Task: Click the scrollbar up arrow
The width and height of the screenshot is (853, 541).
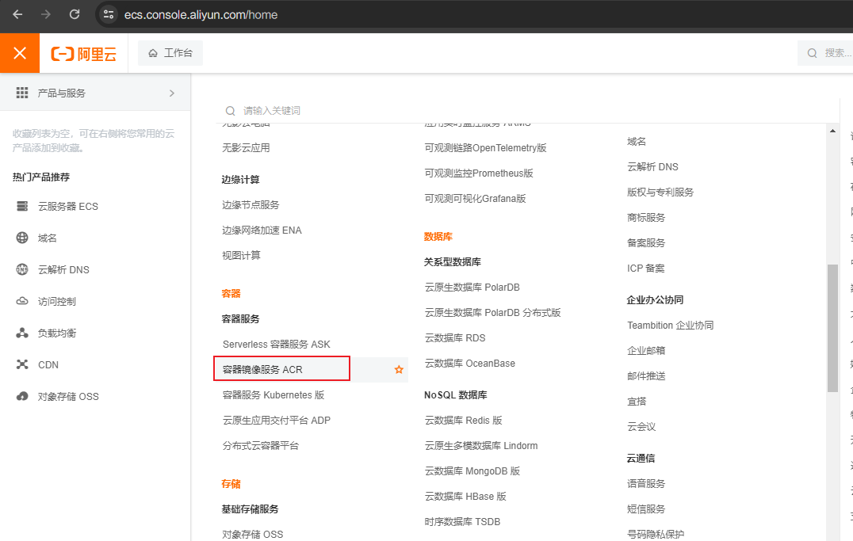Action: click(832, 131)
